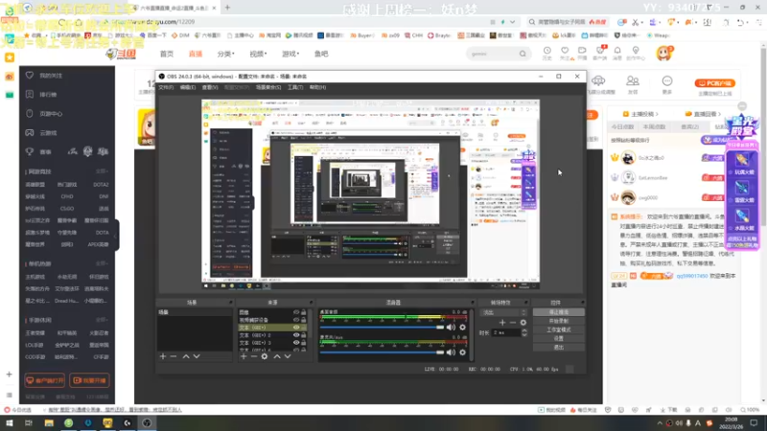Open the OBS 场景集合(S) menu

click(268, 87)
